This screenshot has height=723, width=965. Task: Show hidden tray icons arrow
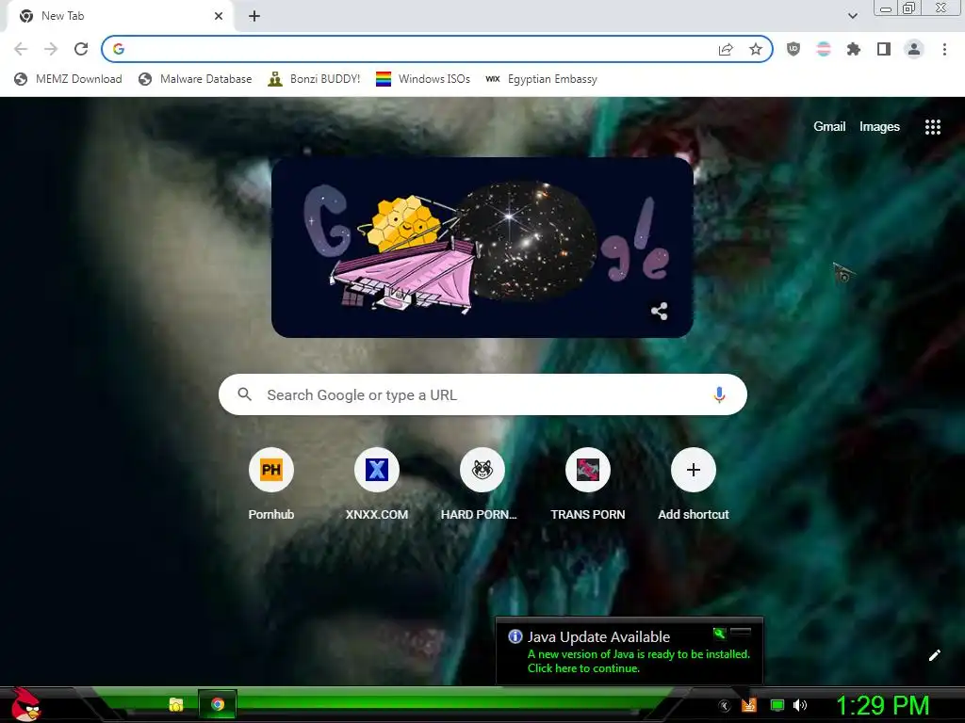725,706
